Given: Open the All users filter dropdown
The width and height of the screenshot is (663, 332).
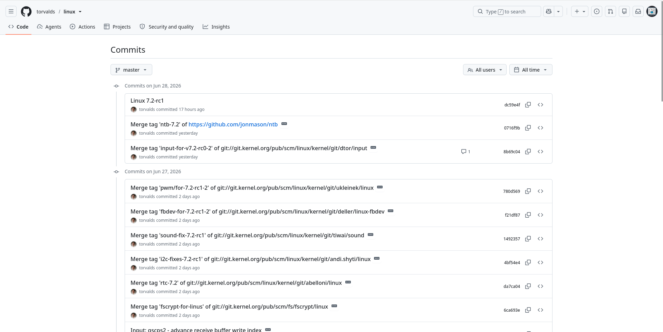Looking at the screenshot, I should pyautogui.click(x=484, y=70).
